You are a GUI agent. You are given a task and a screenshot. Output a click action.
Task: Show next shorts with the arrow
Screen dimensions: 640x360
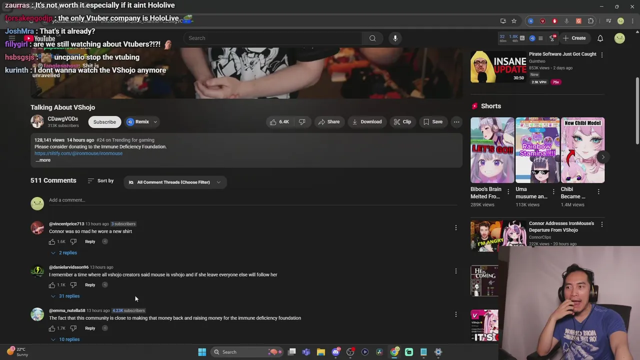click(x=603, y=157)
